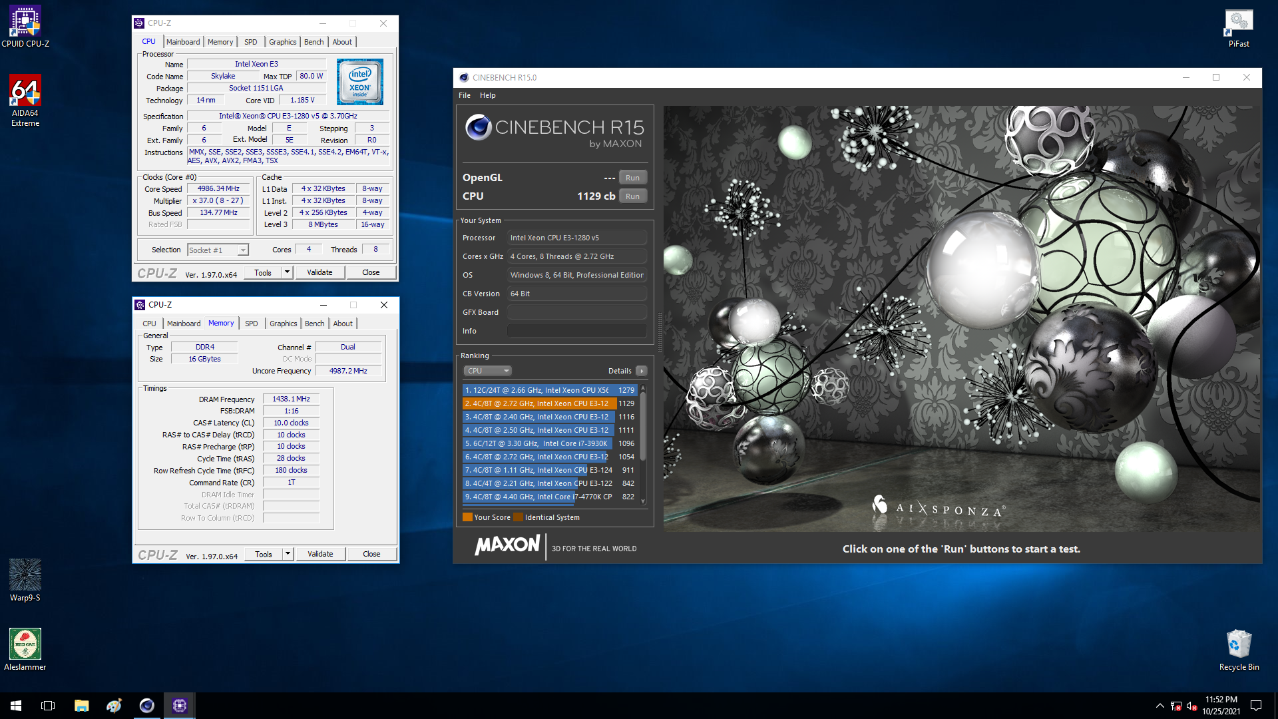Open the Help menu in Cinebench

pyautogui.click(x=488, y=95)
